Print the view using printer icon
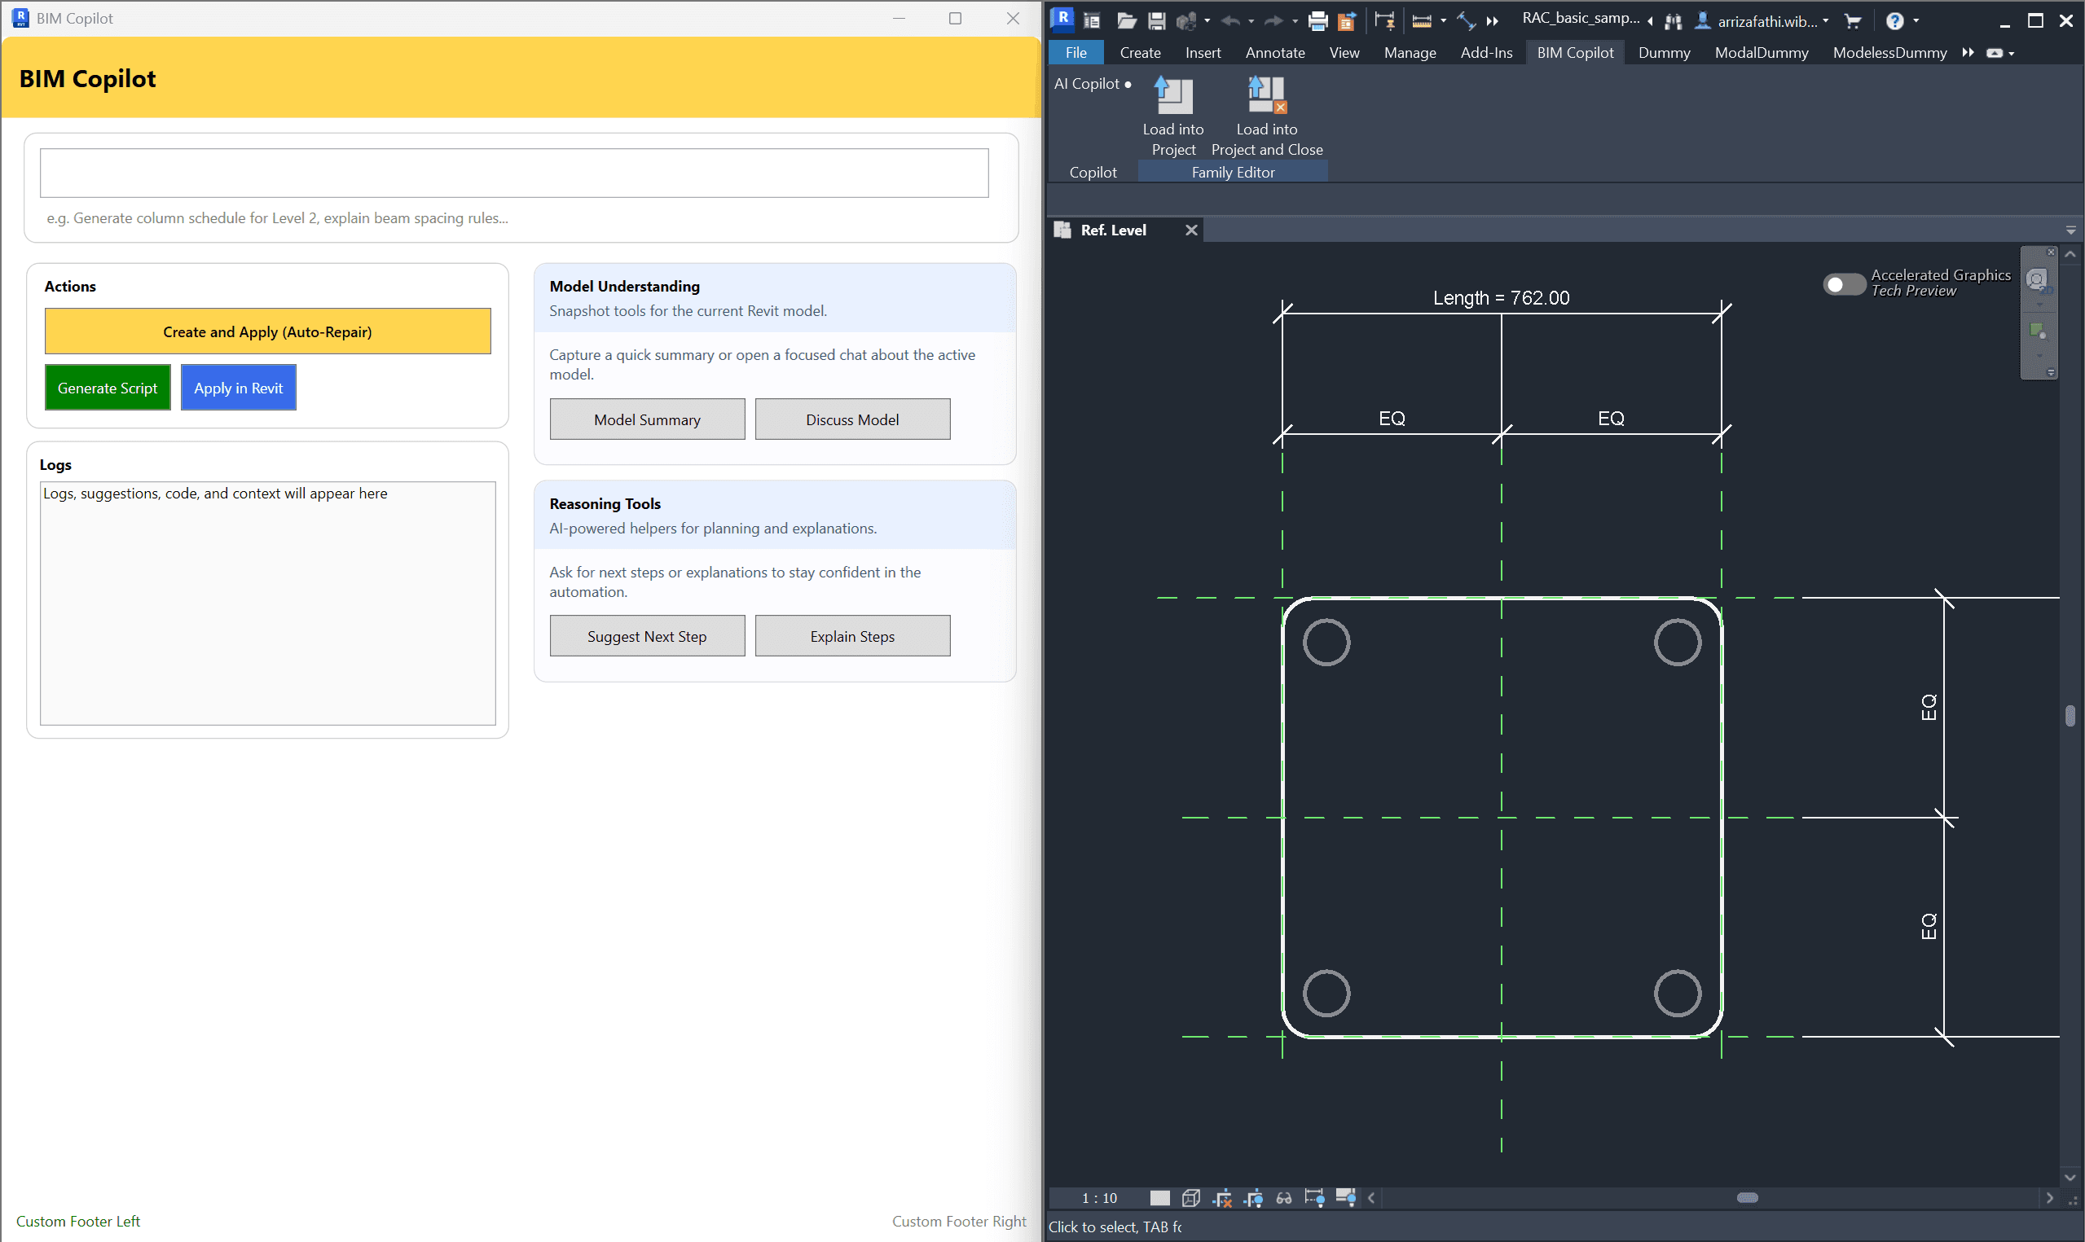The image size is (2085, 1242). click(1318, 21)
